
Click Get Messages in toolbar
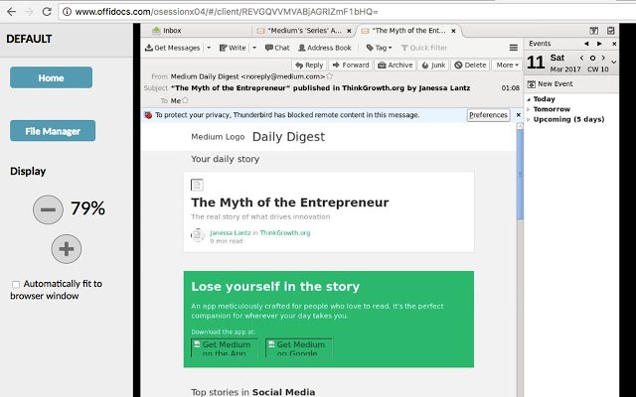point(173,48)
